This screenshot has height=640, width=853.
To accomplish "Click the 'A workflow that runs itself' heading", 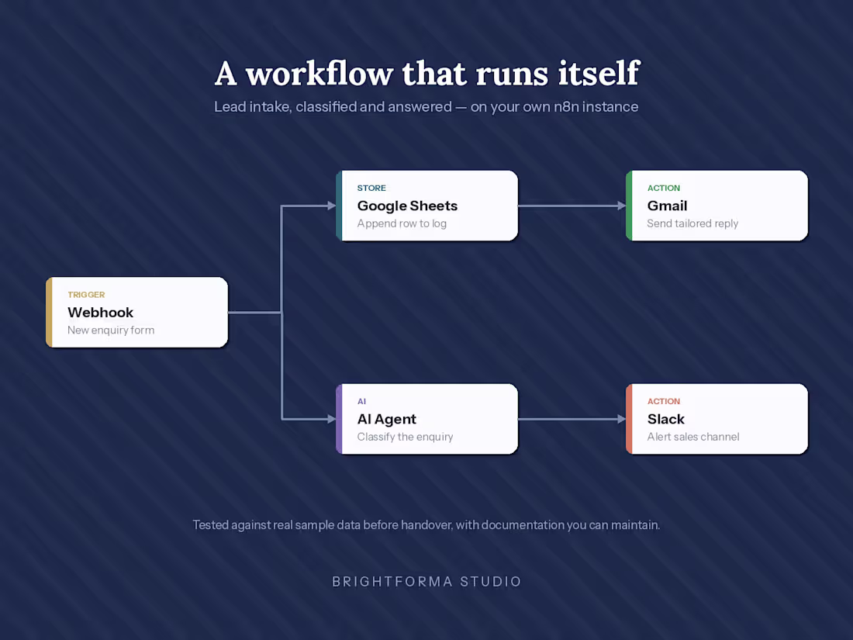I will (427, 74).
